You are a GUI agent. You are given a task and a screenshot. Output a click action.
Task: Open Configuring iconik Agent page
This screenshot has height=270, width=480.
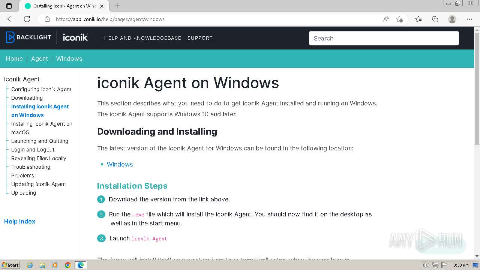[x=41, y=89]
